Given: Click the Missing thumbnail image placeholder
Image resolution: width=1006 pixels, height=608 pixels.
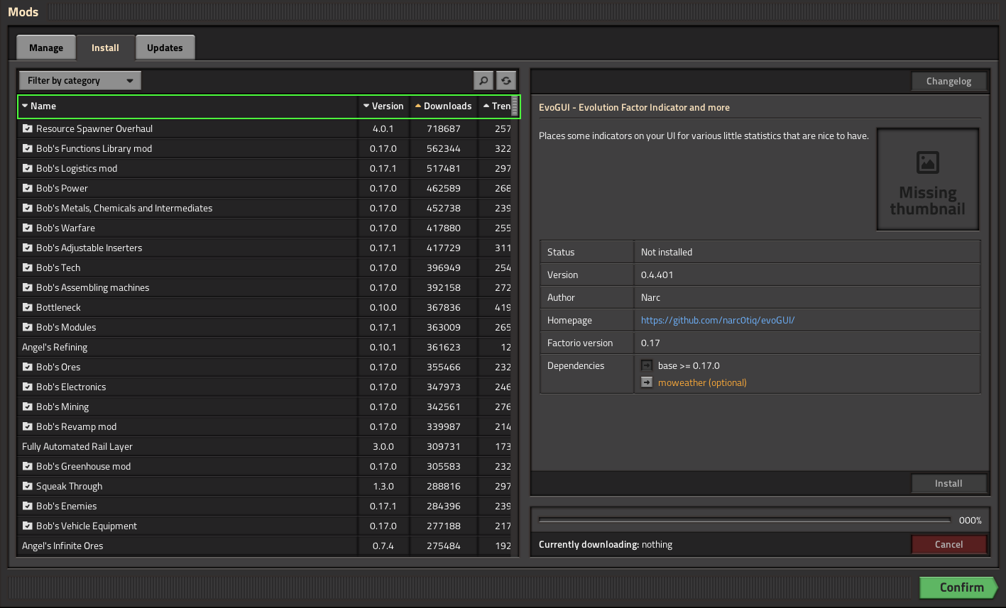Looking at the screenshot, I should point(928,179).
